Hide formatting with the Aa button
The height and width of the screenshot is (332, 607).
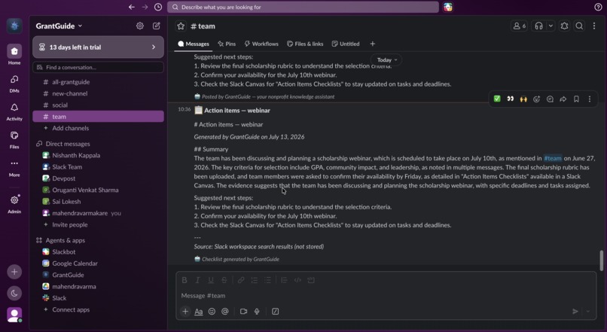199,311
